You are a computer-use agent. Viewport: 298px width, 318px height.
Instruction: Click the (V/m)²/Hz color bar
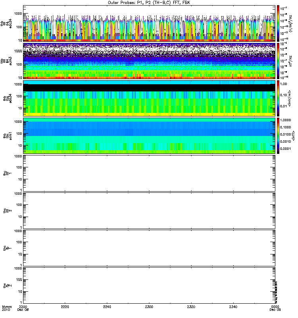[x=278, y=23]
